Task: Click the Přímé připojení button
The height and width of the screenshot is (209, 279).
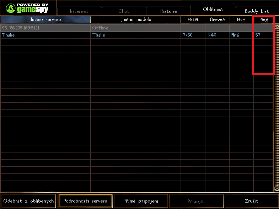Action: click(x=141, y=201)
